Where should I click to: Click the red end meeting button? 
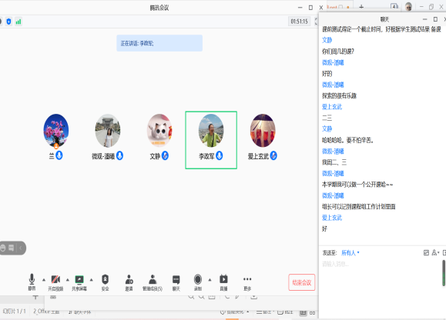click(x=301, y=282)
